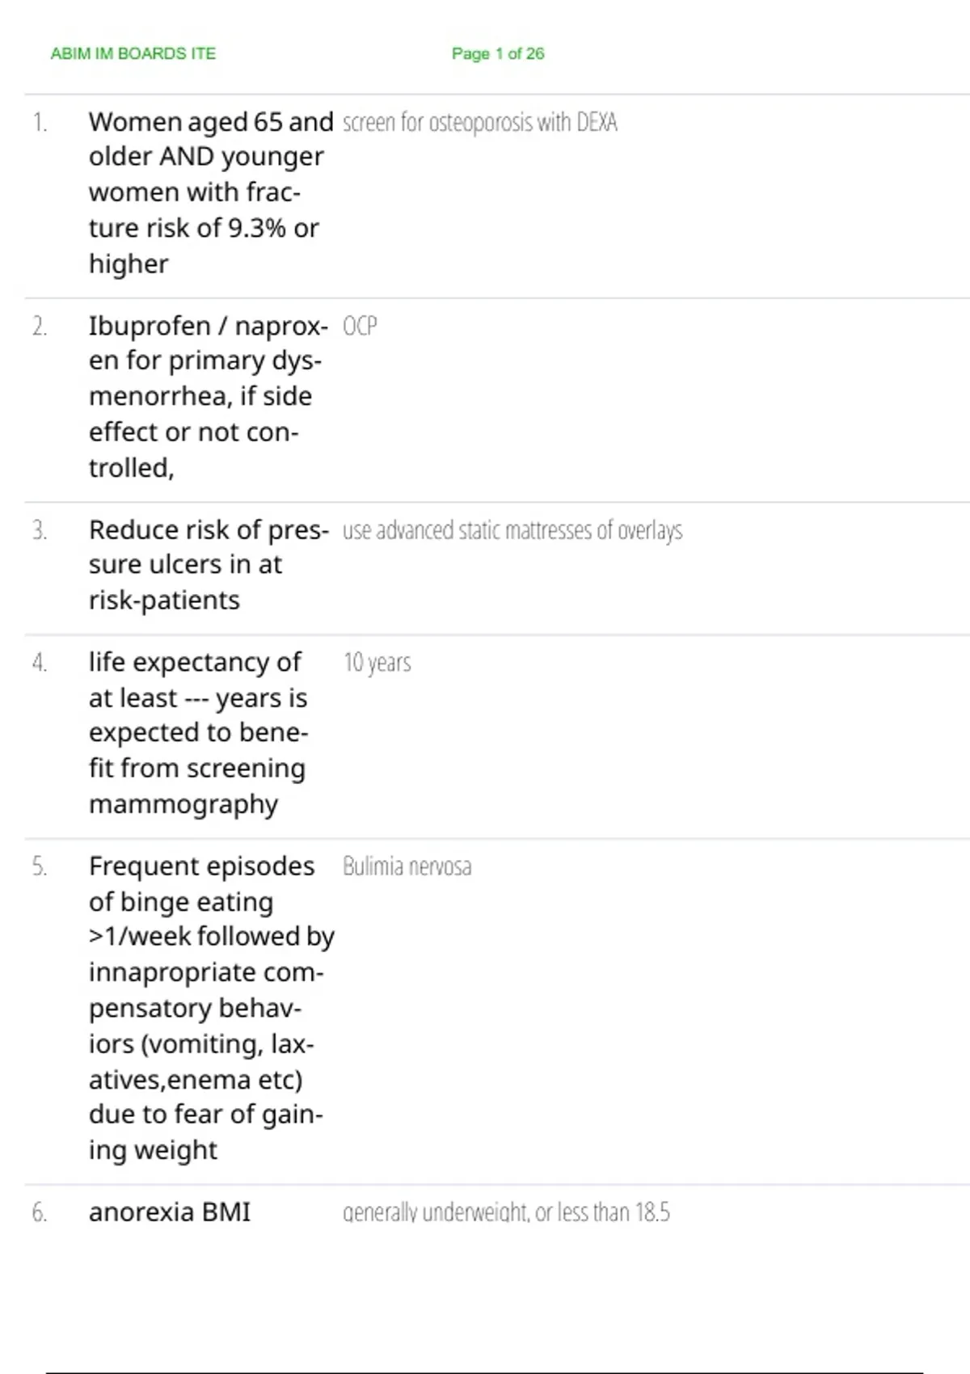Click item number 2 in the list
This screenshot has width=970, height=1374.
(40, 326)
